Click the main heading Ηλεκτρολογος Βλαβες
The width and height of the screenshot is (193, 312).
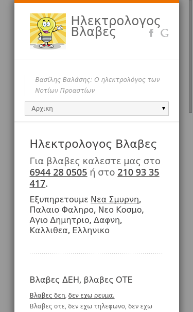click(93, 144)
